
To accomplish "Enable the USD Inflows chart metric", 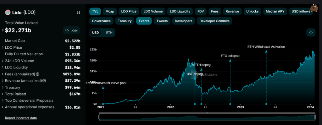I will click(x=301, y=11).
